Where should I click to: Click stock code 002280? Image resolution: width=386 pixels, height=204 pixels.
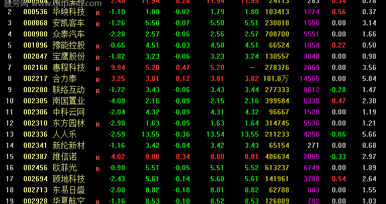click(35, 90)
